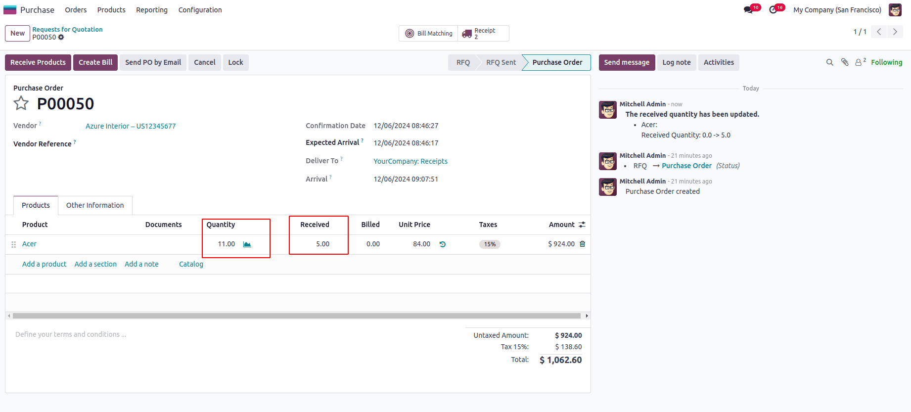This screenshot has width=911, height=412.
Task: Toggle the Following button
Action: point(886,62)
